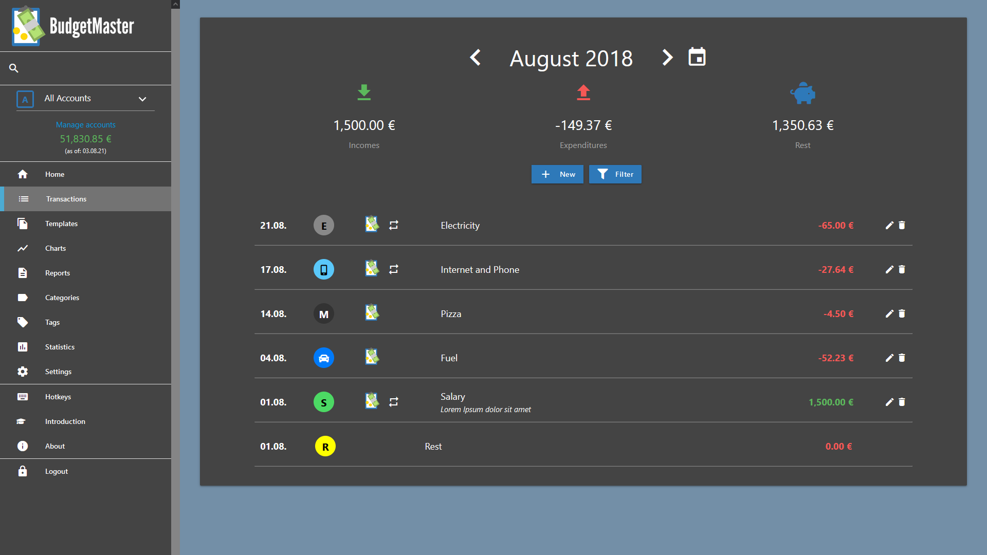
Task: Edit the Internet and Phone transaction
Action: [x=889, y=270]
